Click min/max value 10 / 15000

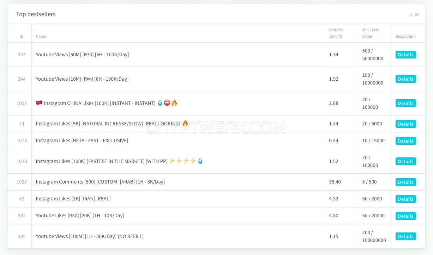point(373,141)
